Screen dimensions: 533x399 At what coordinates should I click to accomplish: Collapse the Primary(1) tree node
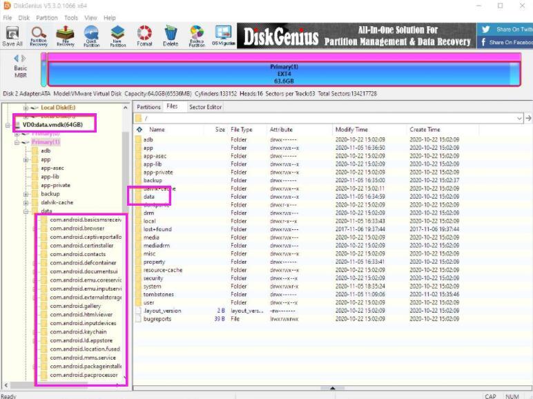coord(17,142)
